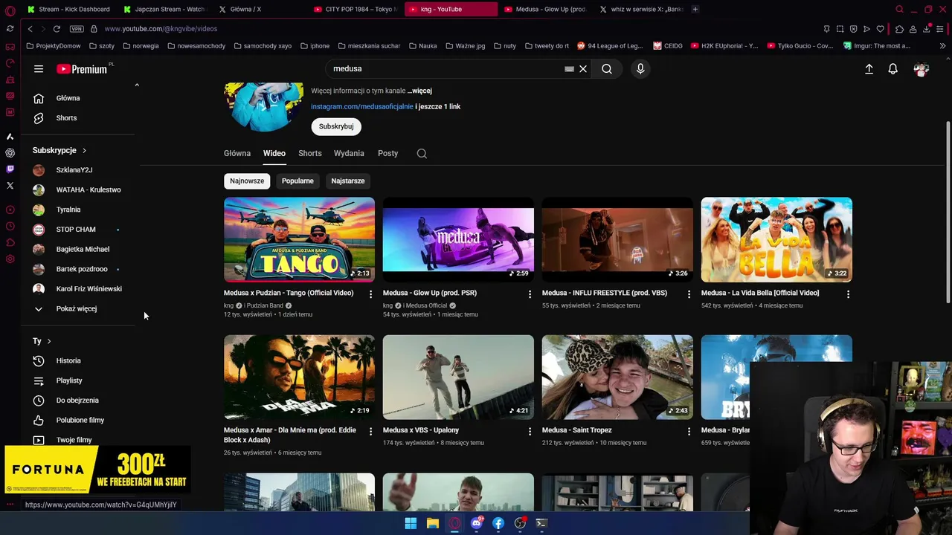Start voice search with microphone icon

[x=640, y=69]
